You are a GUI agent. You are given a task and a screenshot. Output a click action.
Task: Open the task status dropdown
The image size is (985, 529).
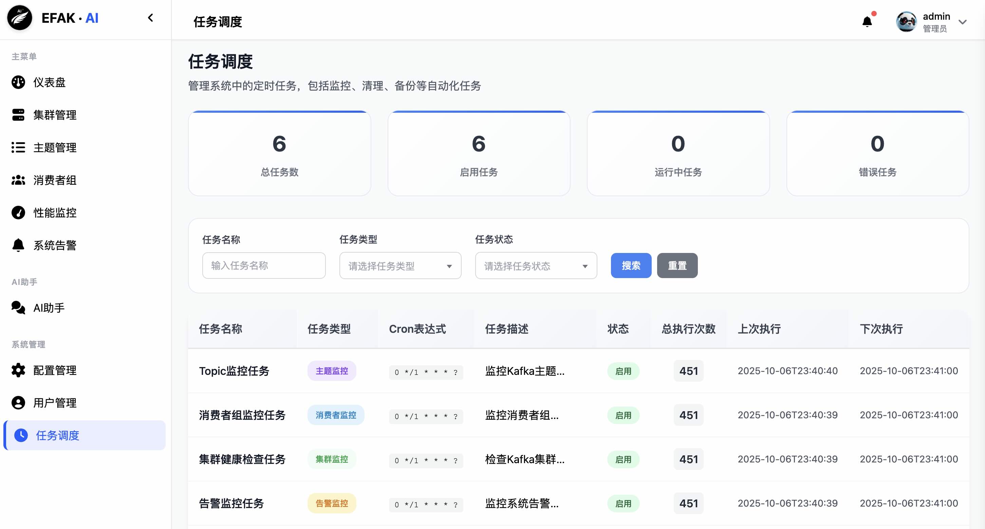(x=535, y=266)
